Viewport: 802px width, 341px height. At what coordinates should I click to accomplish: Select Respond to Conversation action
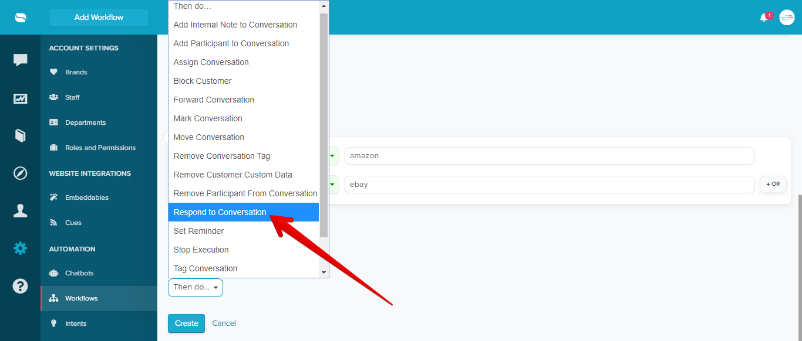pos(244,212)
